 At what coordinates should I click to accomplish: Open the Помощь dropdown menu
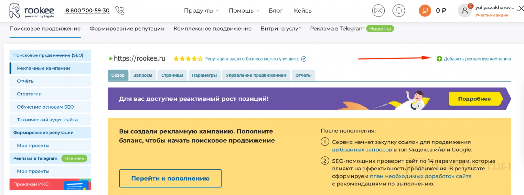244,11
